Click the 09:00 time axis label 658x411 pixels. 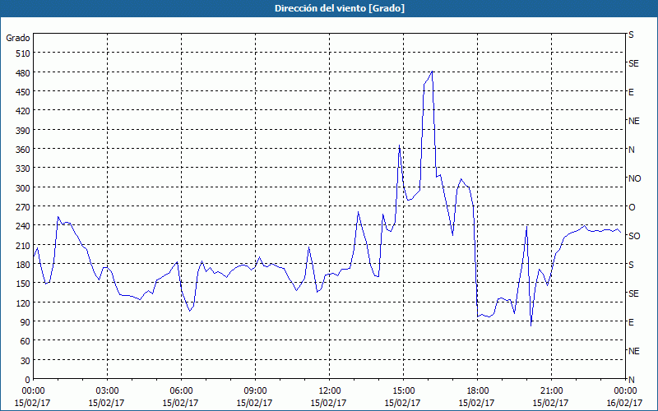coord(255,391)
